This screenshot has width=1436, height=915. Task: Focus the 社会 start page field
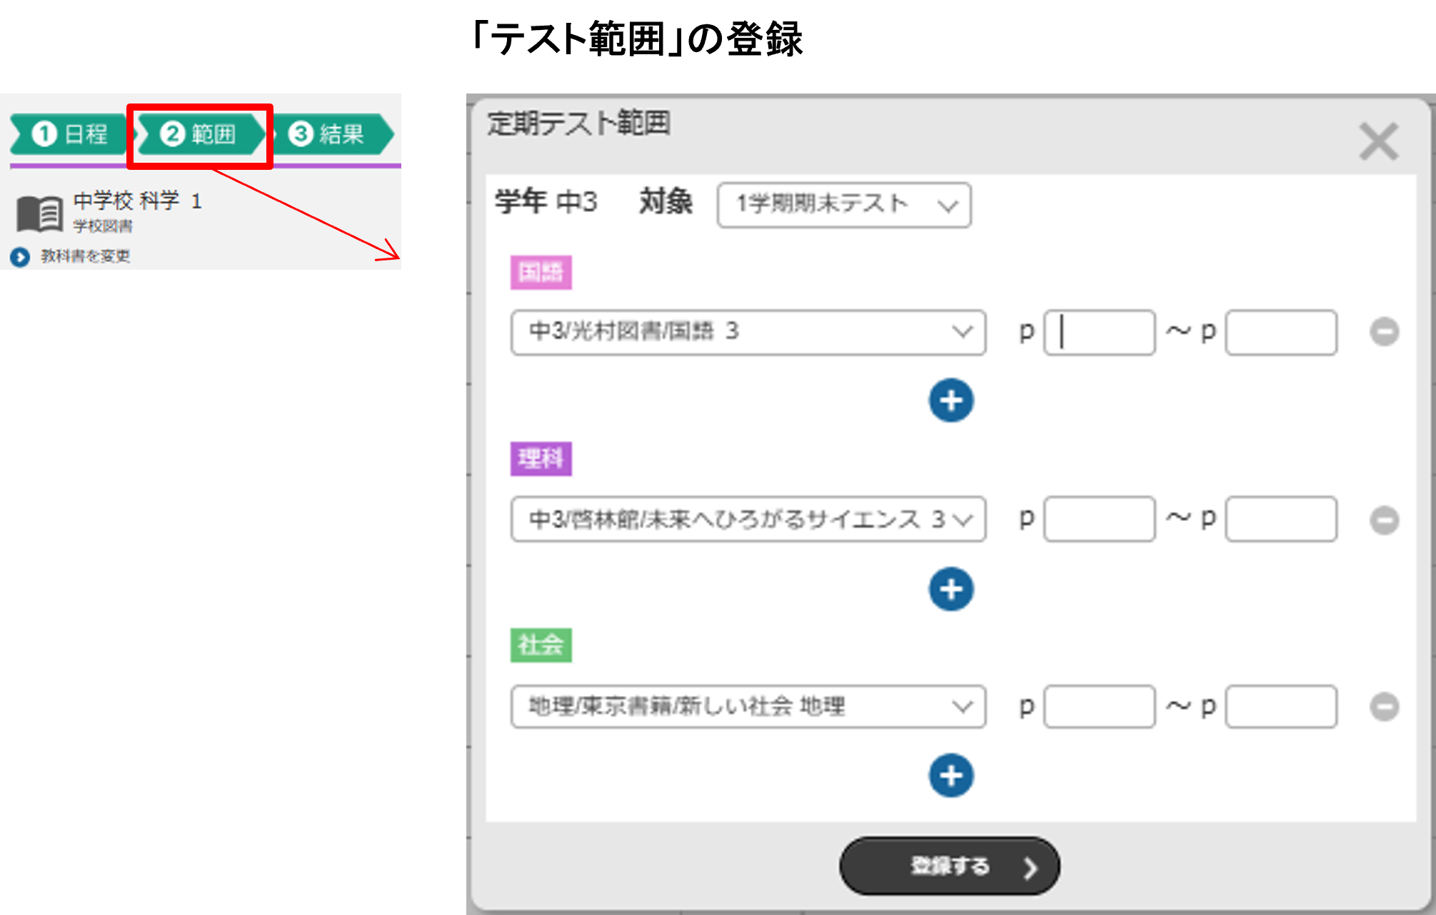click(1100, 707)
